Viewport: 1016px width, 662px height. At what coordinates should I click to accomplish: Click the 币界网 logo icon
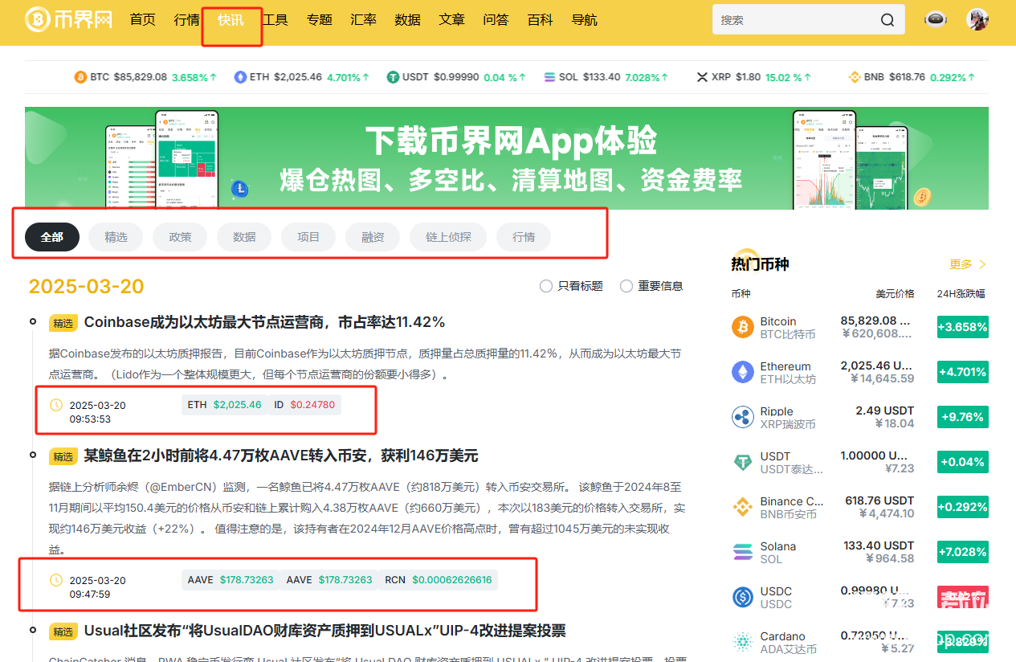point(37,20)
